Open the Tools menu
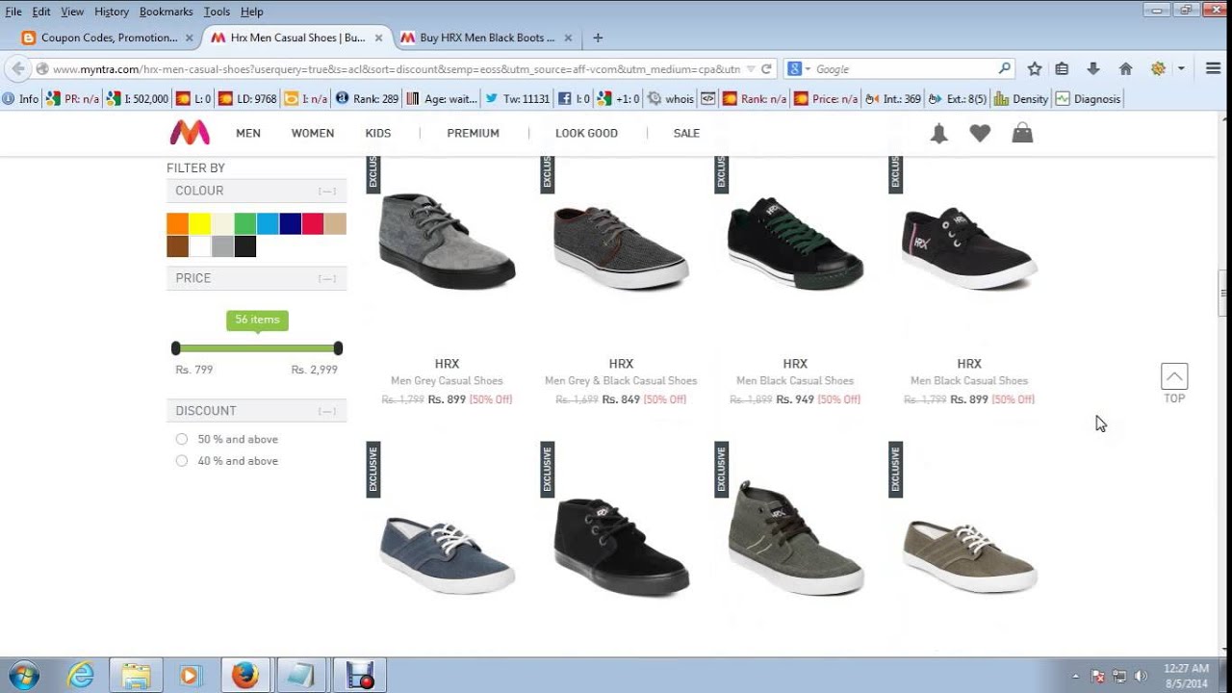This screenshot has width=1232, height=693. pos(217,12)
